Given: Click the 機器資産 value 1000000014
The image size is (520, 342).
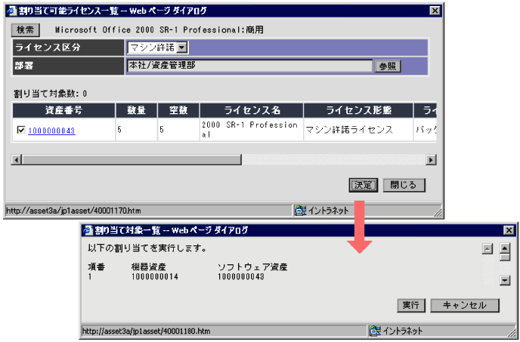Looking at the screenshot, I should click(155, 277).
